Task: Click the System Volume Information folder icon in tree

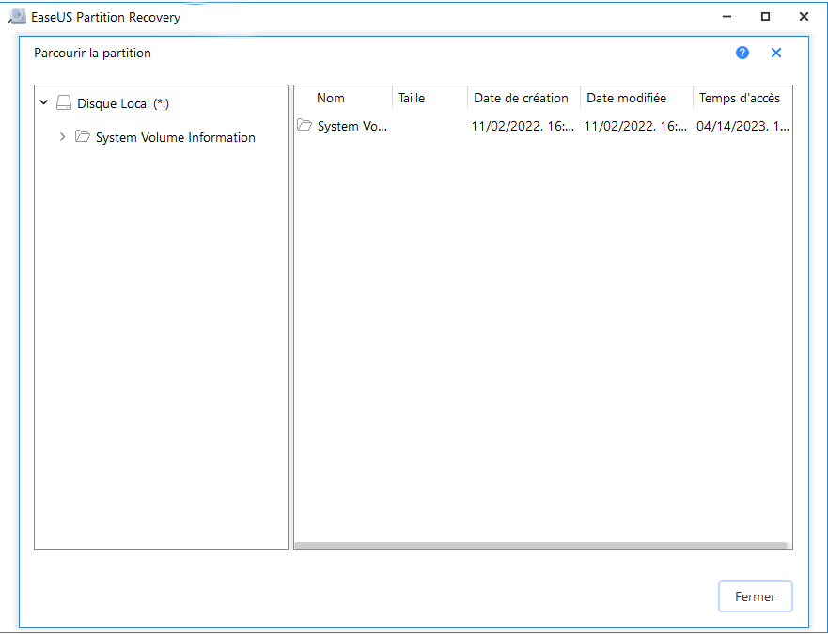Action: (83, 136)
